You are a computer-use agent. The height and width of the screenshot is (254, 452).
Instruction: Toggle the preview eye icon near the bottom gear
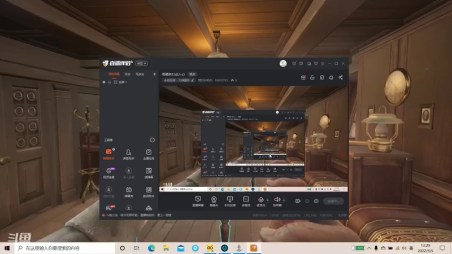[307, 201]
